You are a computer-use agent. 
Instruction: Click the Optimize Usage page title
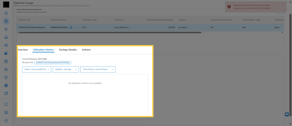pos(23,3)
